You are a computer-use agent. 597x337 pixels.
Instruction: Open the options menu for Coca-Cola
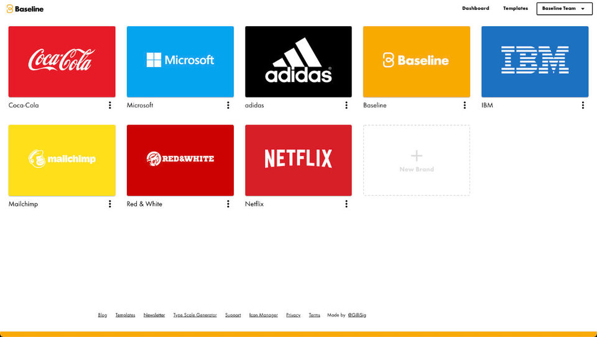pyautogui.click(x=110, y=105)
